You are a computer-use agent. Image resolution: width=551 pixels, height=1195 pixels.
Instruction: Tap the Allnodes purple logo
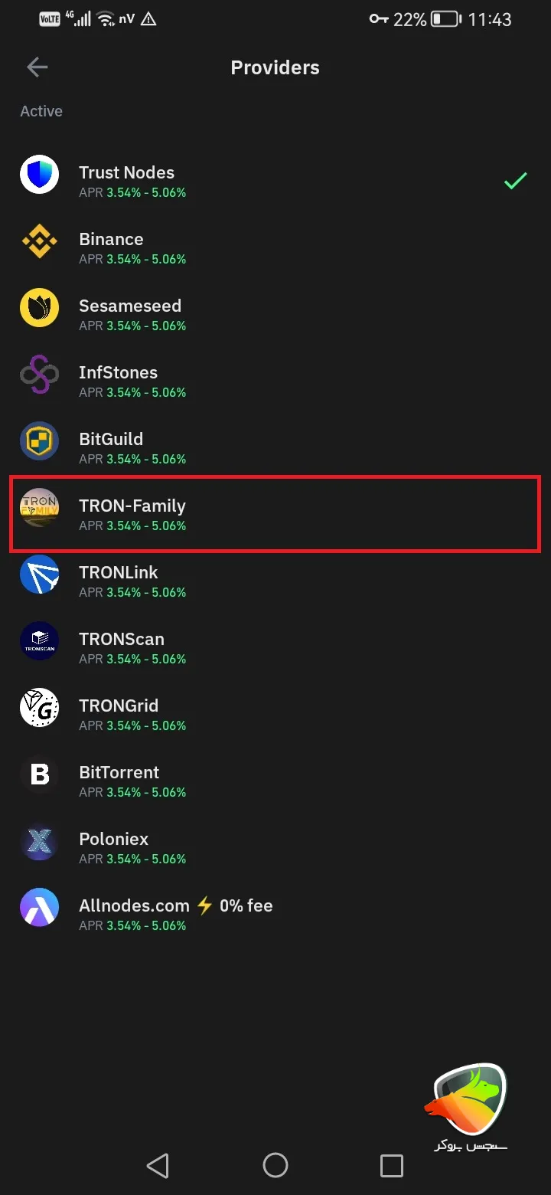click(39, 907)
